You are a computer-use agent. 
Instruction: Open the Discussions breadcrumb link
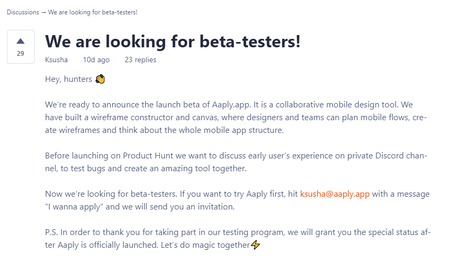(23, 12)
